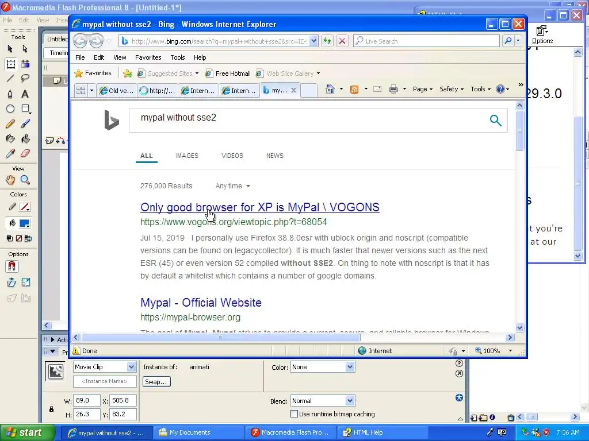589x441 pixels.
Task: Choose the Free Transform tool
Action: pyautogui.click(x=10, y=64)
